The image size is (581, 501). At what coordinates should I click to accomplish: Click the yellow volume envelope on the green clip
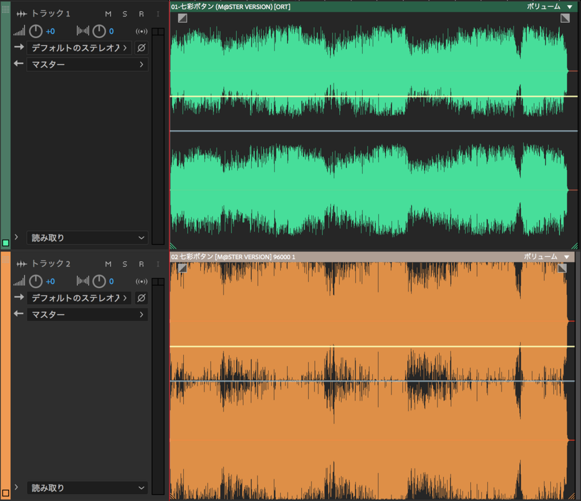373,96
